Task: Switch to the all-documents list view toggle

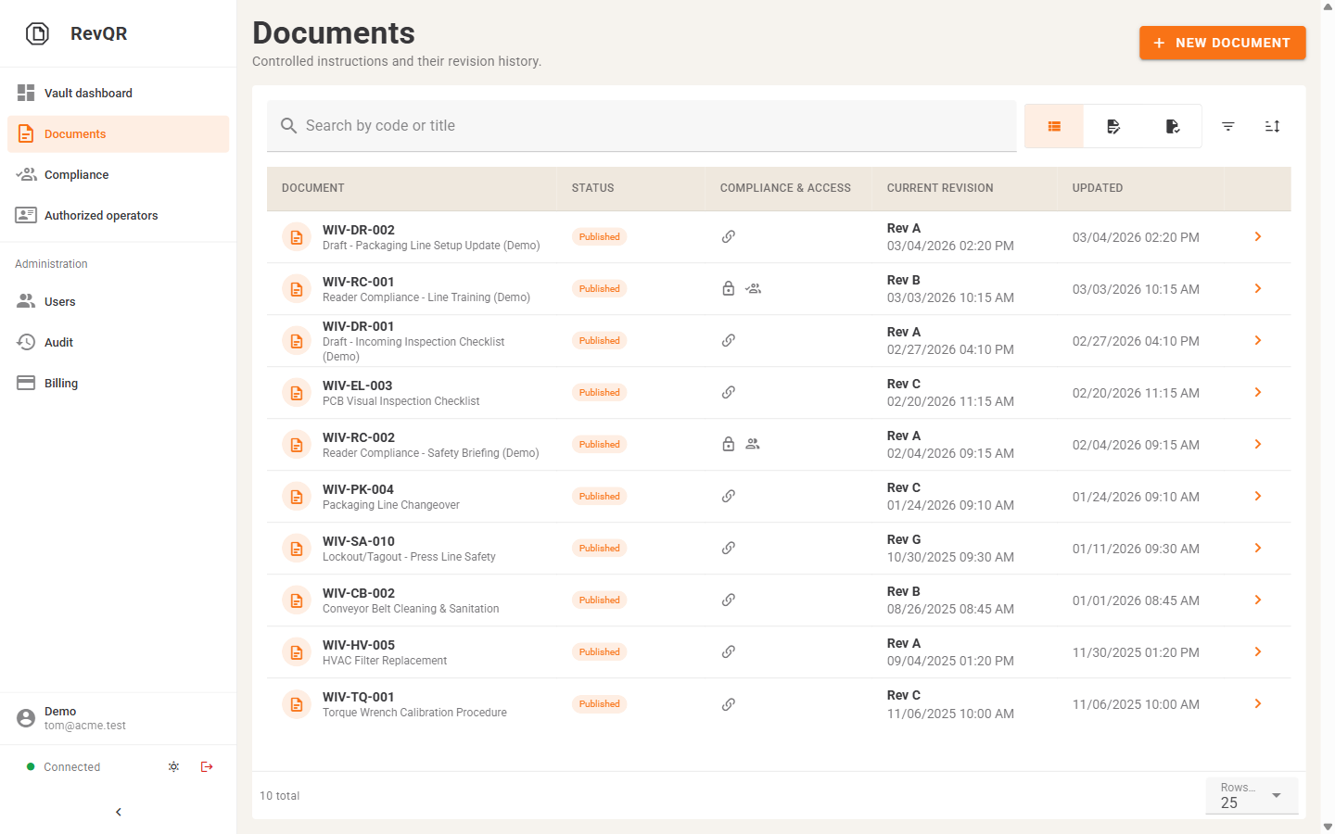Action: click(1054, 126)
